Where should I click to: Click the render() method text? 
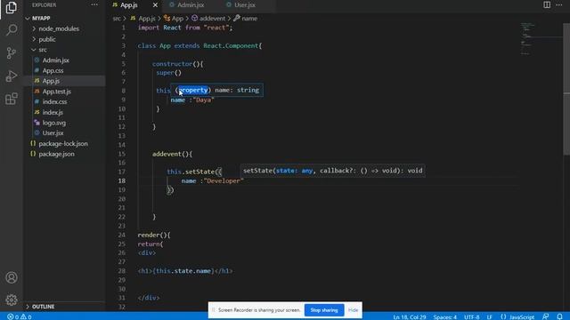154,235
